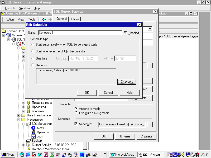The image size is (211, 158).
Task: Select Overwrite existing media option
Action: coord(76,113)
